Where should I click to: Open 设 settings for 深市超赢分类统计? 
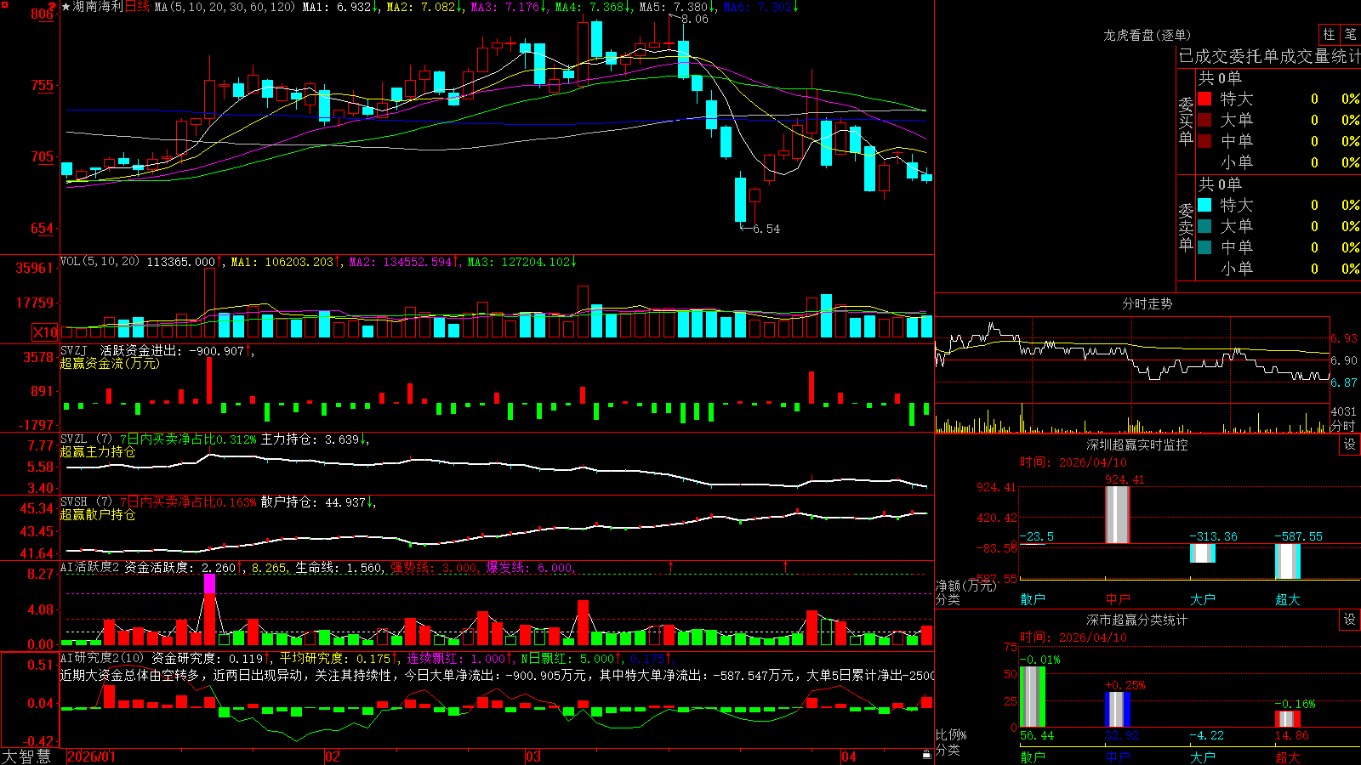click(1350, 620)
